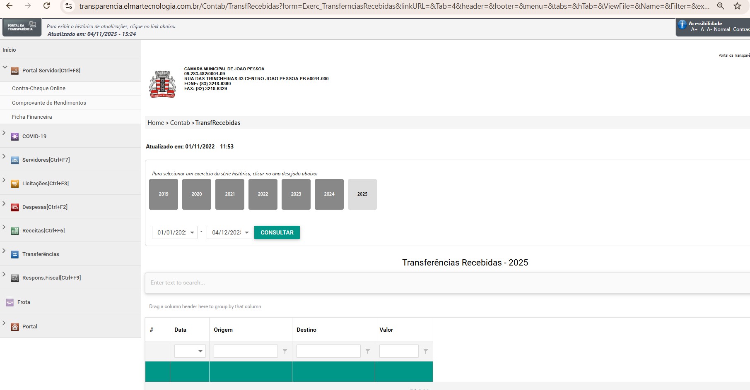Click the browser bookmark star icon
750x390 pixels.
[737, 6]
